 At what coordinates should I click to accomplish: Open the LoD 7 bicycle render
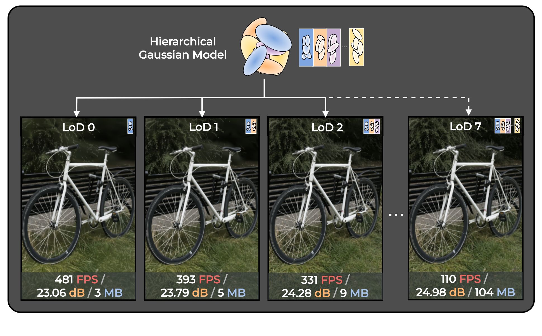(x=465, y=208)
